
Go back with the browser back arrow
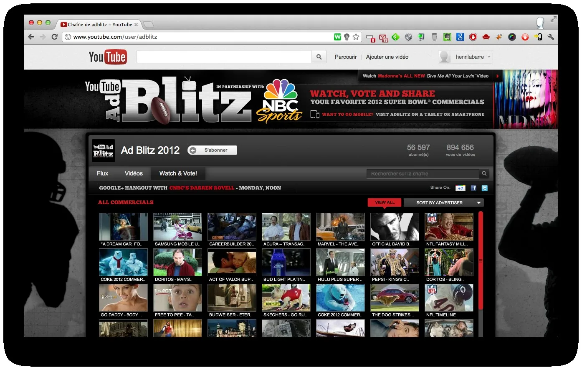(31, 37)
